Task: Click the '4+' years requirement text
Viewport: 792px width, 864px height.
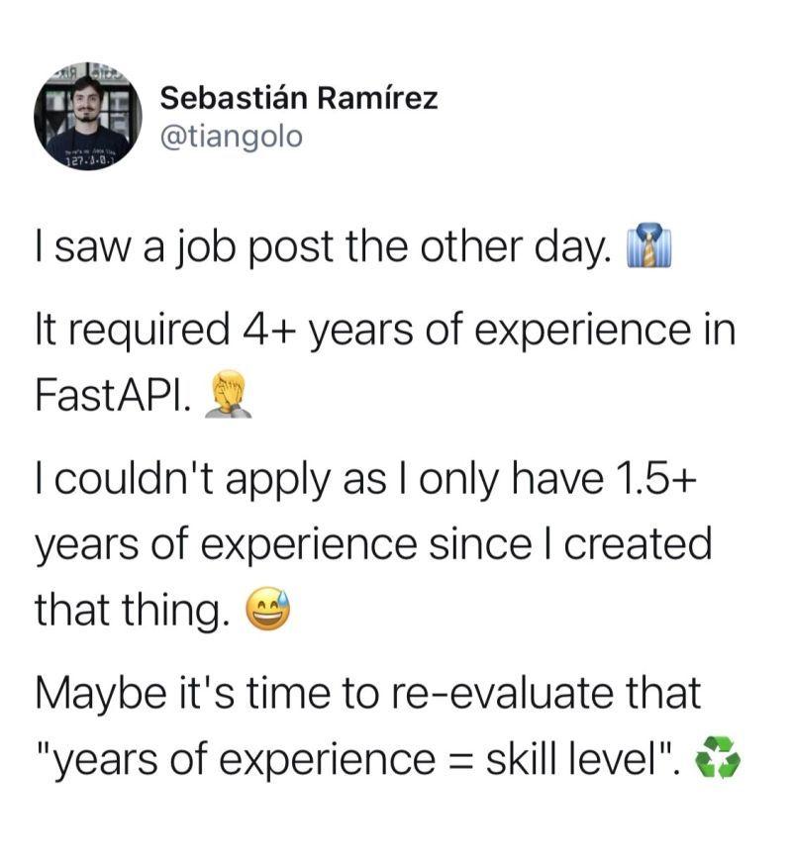Action: pos(266,329)
